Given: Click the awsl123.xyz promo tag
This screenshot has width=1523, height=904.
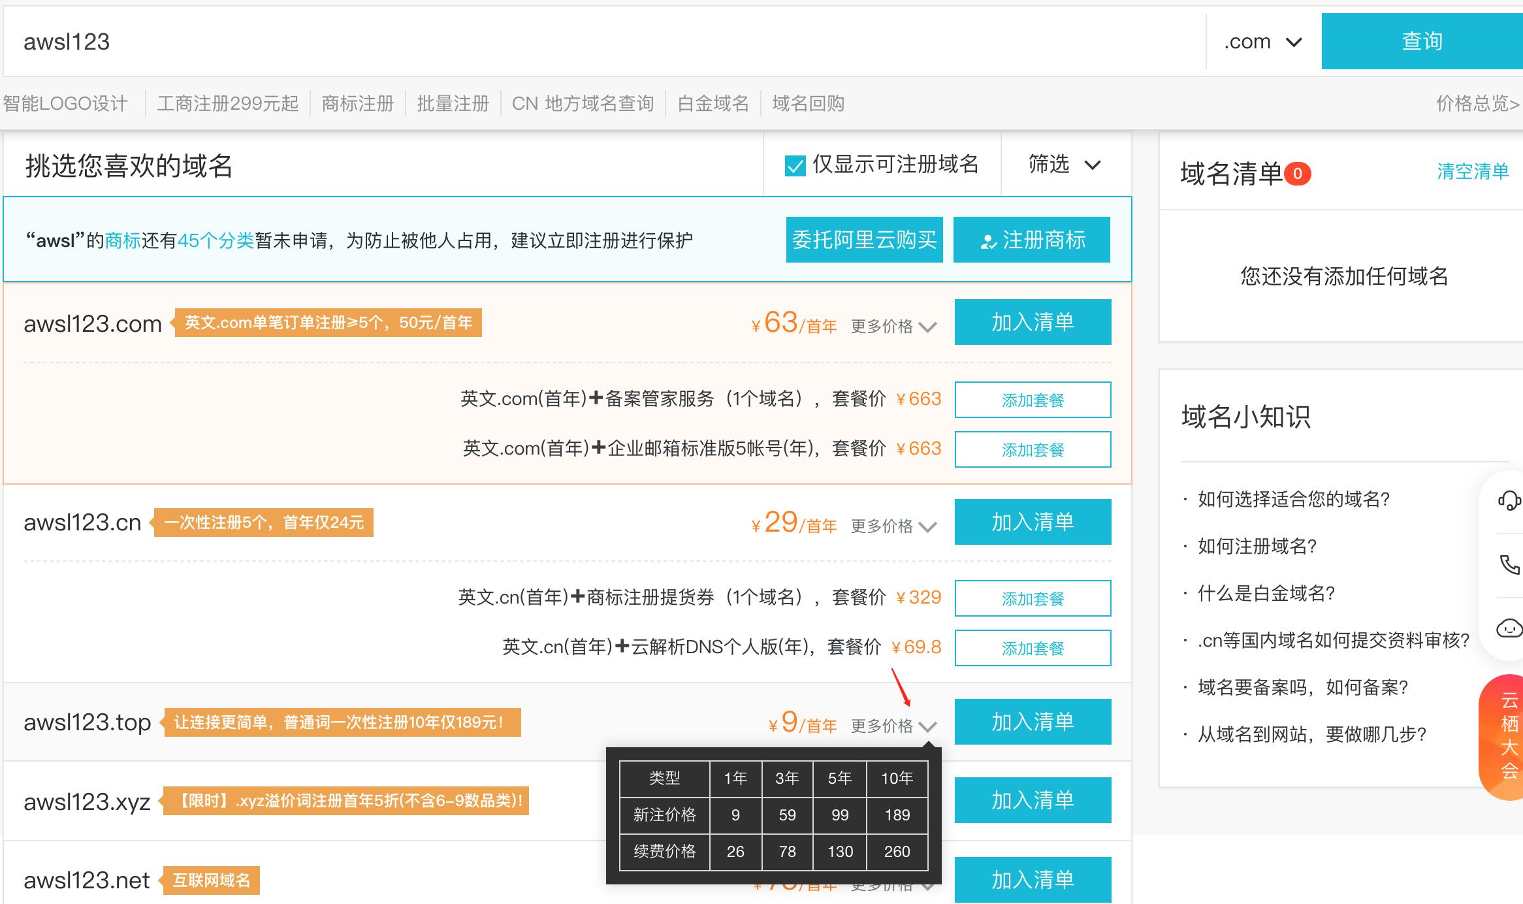Looking at the screenshot, I should click(344, 801).
